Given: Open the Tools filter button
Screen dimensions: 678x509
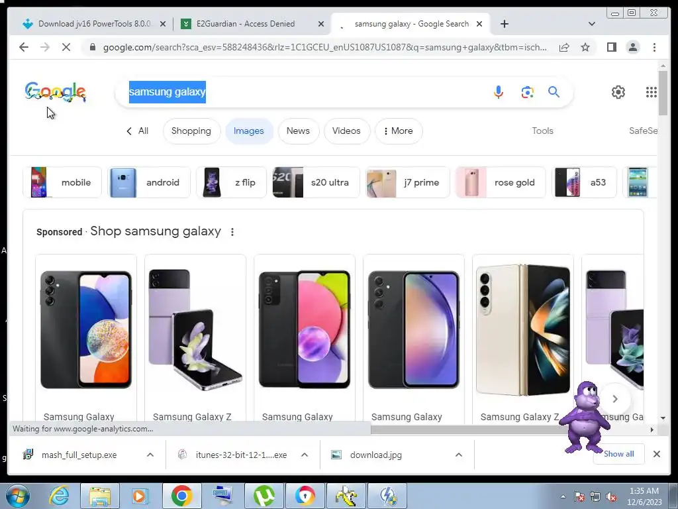Looking at the screenshot, I should (542, 131).
